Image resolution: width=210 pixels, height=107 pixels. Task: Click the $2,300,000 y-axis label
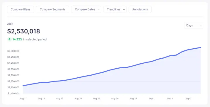coord(13,75)
